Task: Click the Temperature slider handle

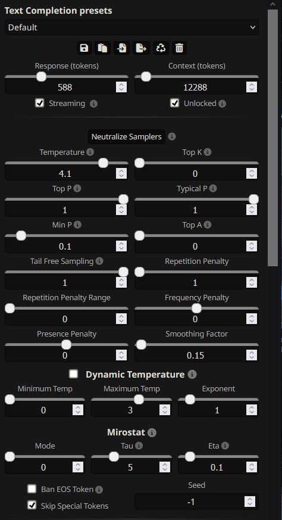Action: click(x=104, y=163)
